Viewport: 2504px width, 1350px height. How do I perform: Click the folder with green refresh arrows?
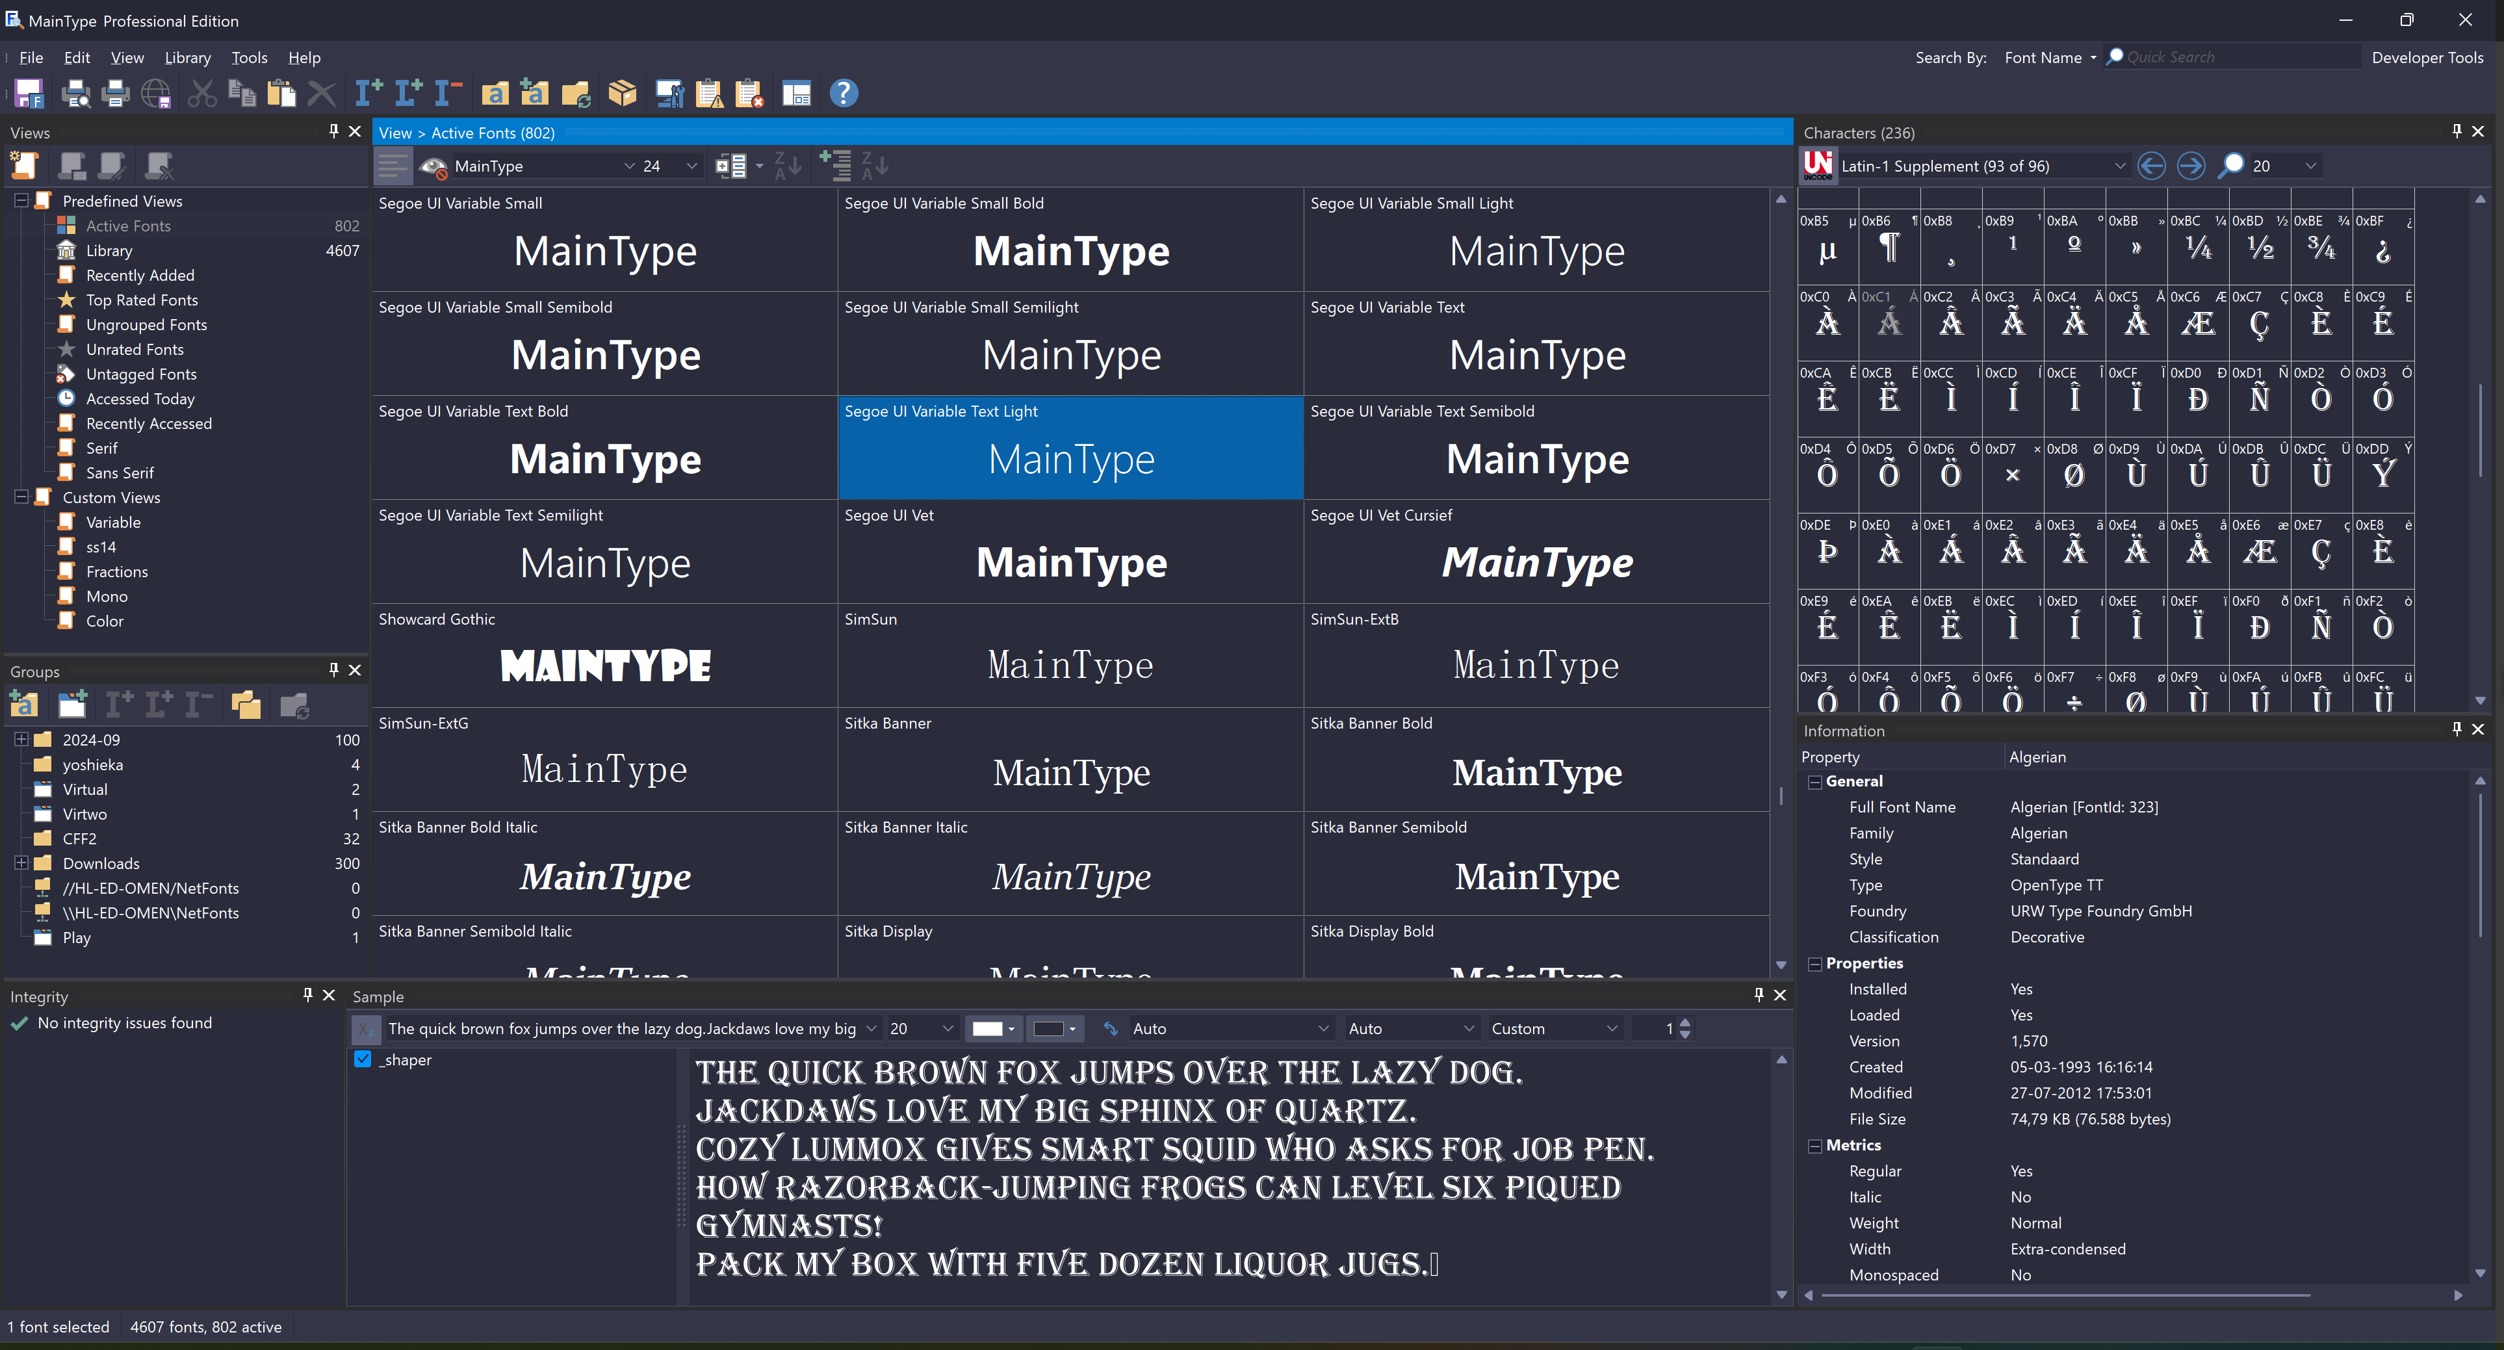pos(575,94)
